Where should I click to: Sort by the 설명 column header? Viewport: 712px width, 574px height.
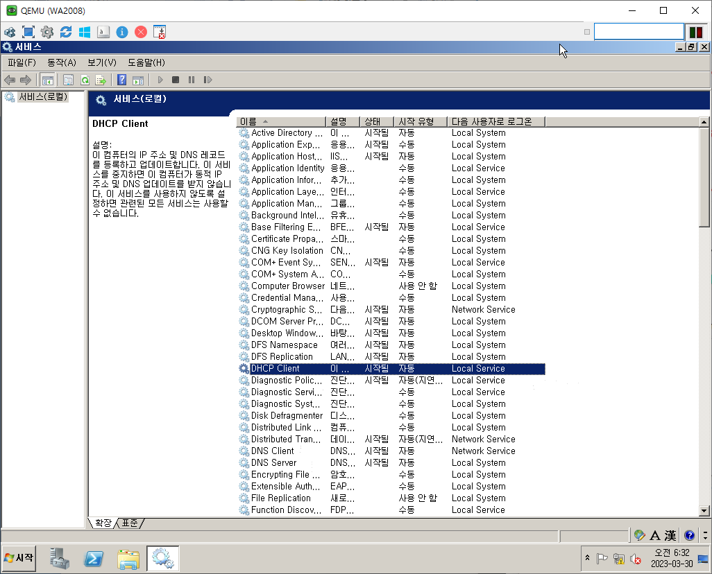click(343, 121)
